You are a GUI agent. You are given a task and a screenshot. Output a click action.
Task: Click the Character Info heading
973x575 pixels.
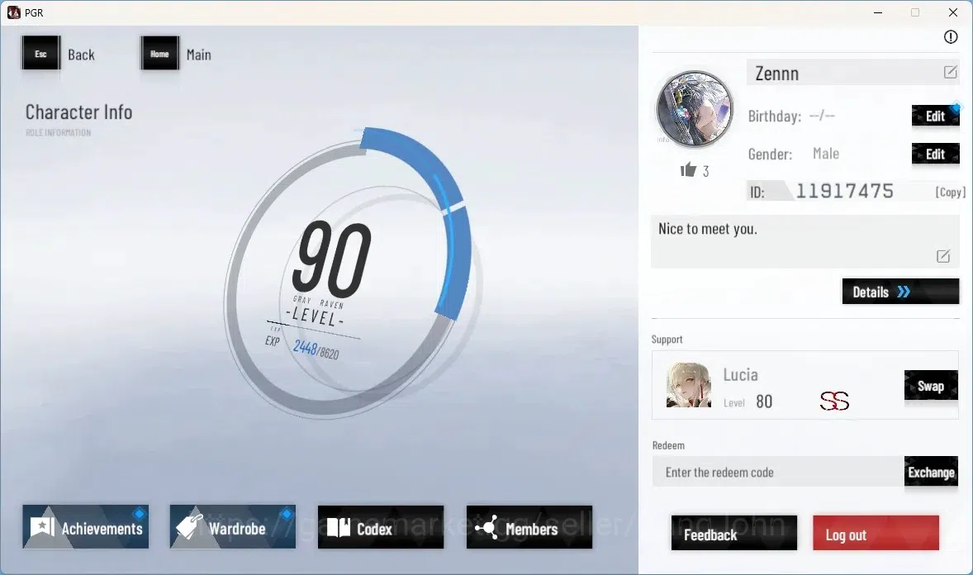[x=78, y=112]
